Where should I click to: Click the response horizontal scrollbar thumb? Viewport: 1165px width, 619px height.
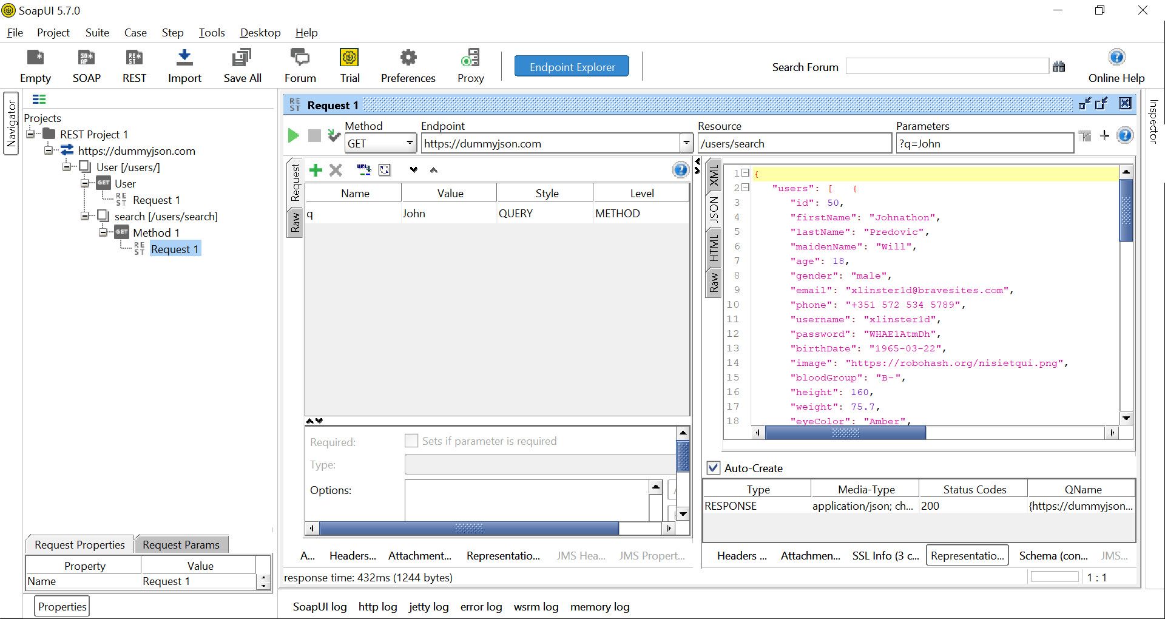(845, 433)
